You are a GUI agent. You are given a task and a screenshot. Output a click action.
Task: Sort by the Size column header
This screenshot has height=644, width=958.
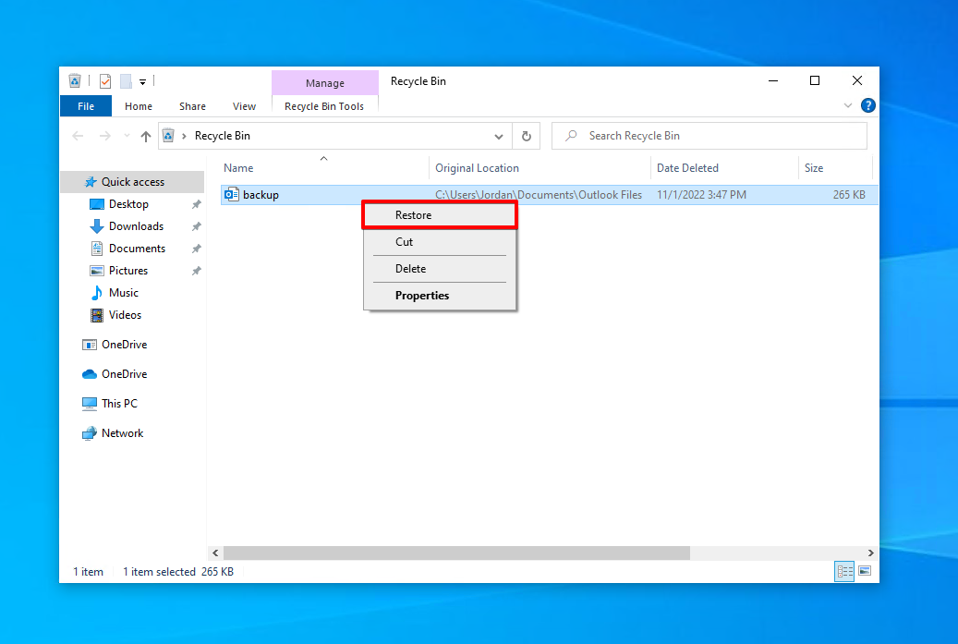814,168
